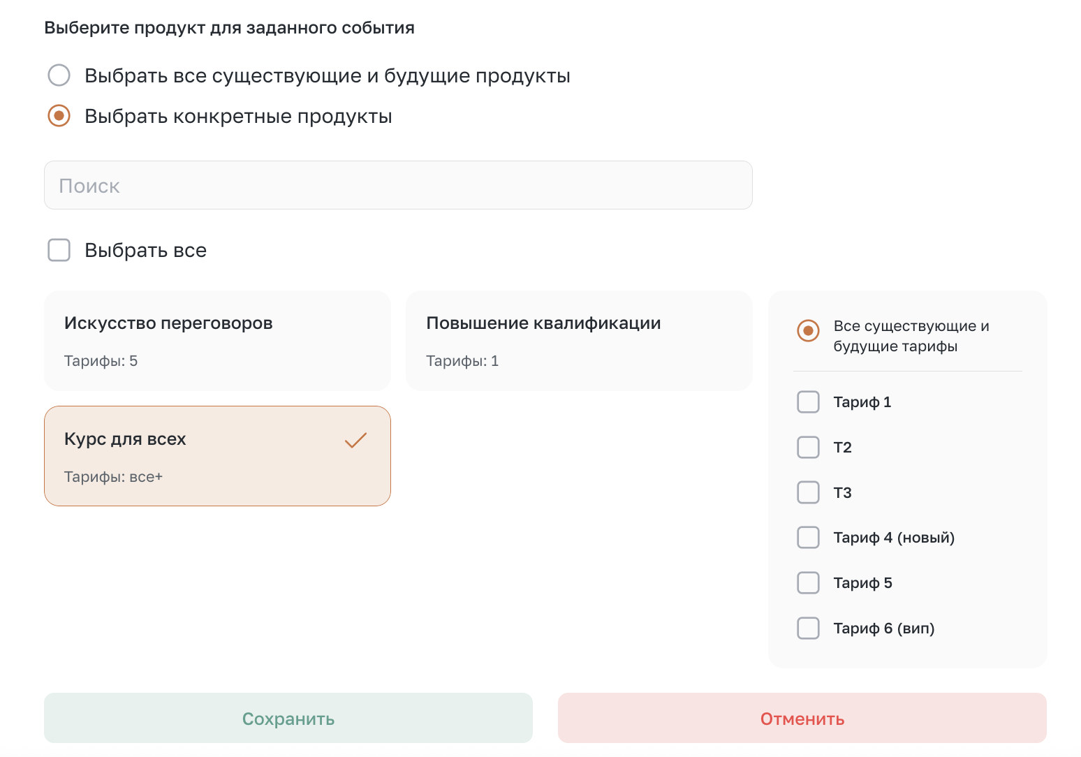
Task: Click "Тарифы: 1" text on second card
Action: (x=462, y=361)
